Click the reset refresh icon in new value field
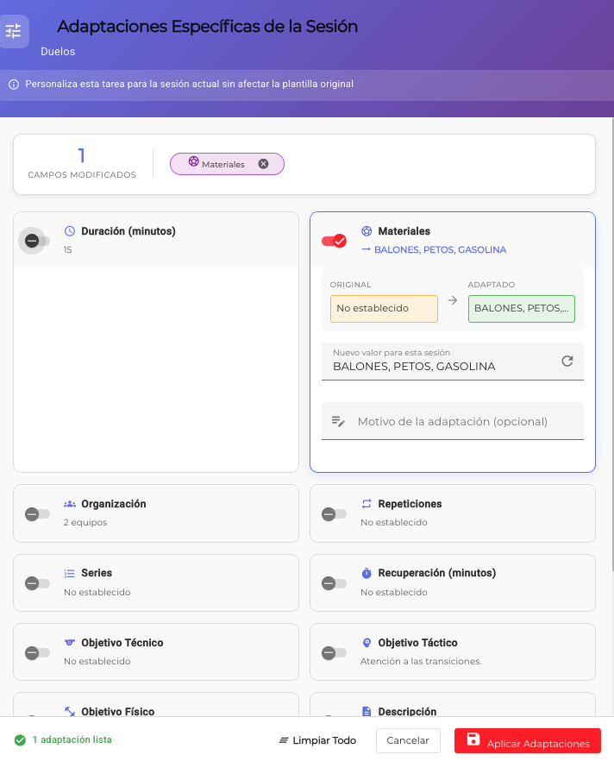The width and height of the screenshot is (614, 761). click(x=567, y=361)
